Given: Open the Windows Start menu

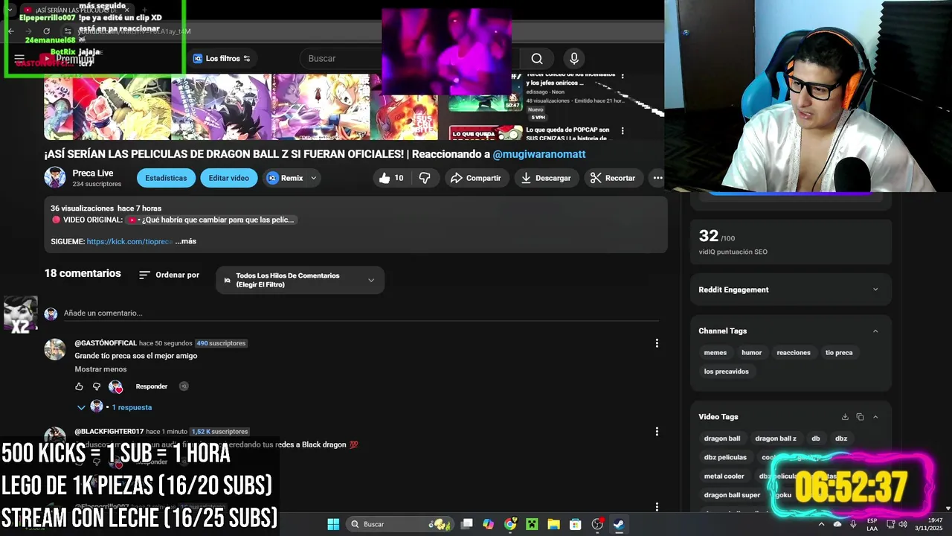Looking at the screenshot, I should 333,524.
